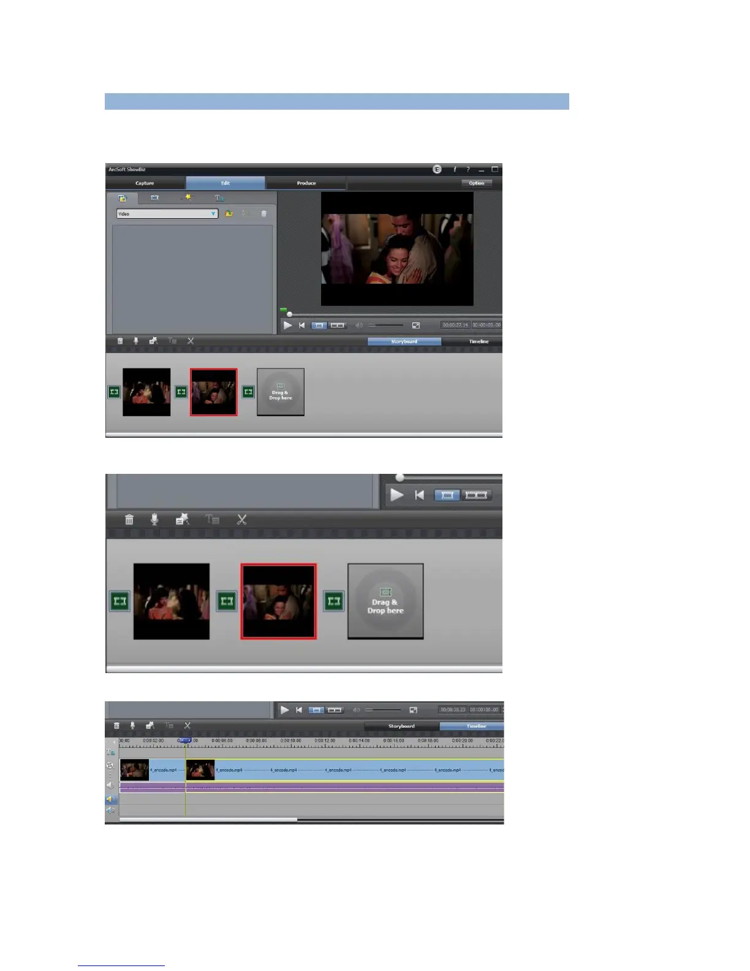Screen dimensions: 750x971
Task: Select red-outlined clip in enlarged storyboard screenshot
Action: tap(279, 601)
